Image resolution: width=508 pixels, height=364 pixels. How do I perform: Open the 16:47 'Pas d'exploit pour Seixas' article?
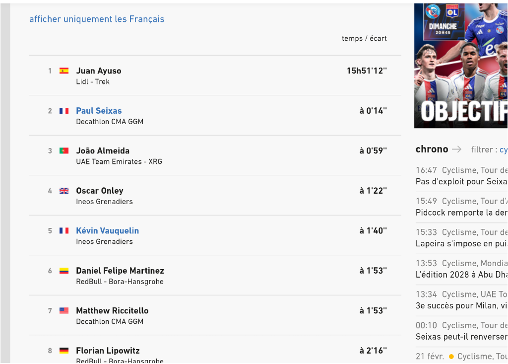(x=461, y=182)
